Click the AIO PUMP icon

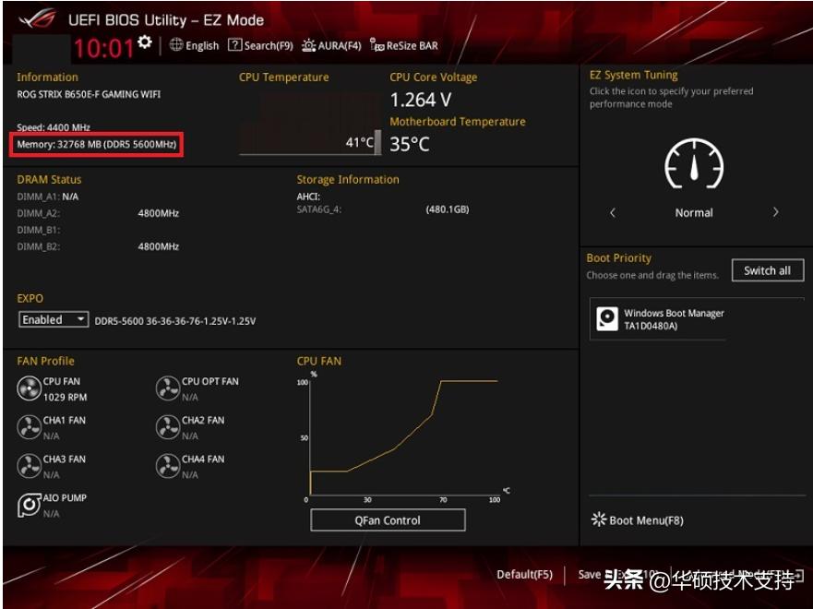point(29,505)
